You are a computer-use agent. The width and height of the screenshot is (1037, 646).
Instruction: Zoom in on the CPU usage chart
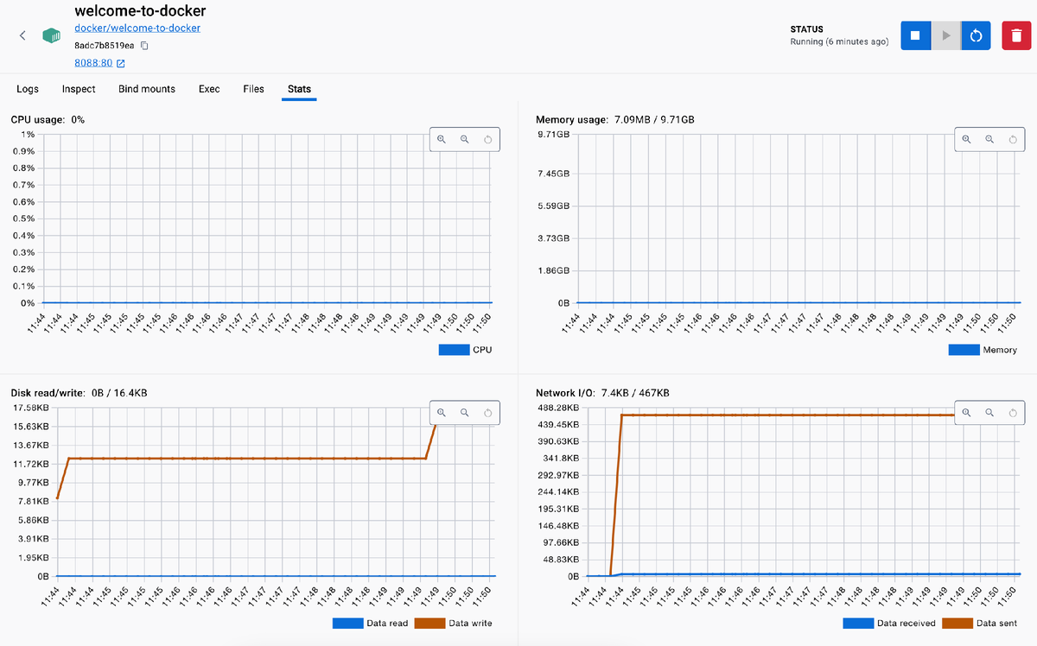[x=441, y=140]
